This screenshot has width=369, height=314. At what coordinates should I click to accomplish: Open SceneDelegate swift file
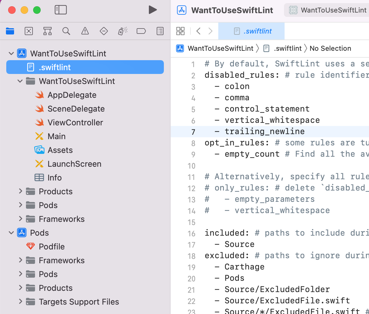76,109
